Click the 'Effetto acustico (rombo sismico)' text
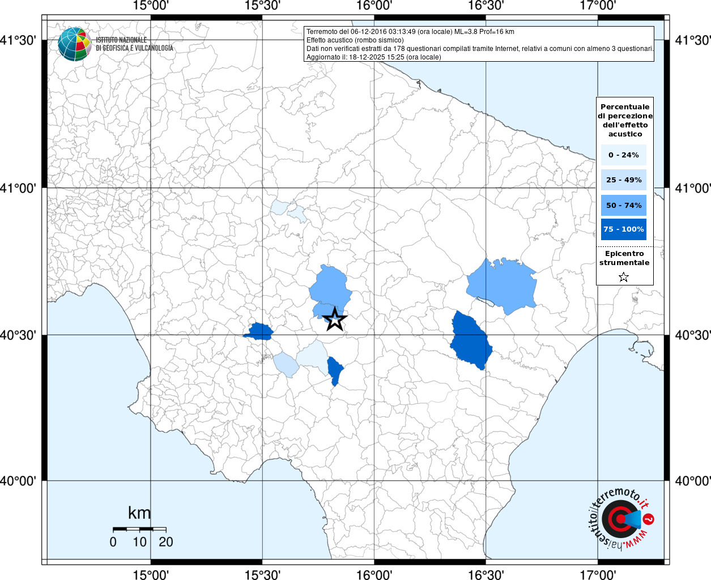 coord(355,40)
